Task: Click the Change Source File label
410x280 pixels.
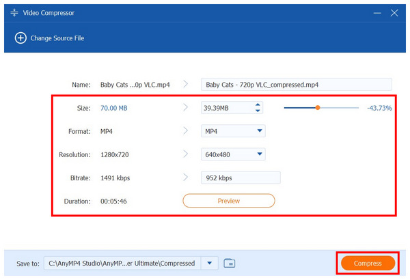Action: 57,38
